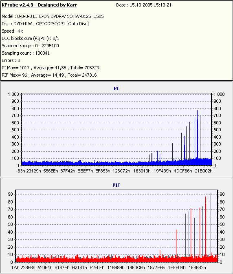Click the KProbe v2.4.3 title heading
Image resolution: width=233 pixels, height=274 pixels.
click(39, 5)
